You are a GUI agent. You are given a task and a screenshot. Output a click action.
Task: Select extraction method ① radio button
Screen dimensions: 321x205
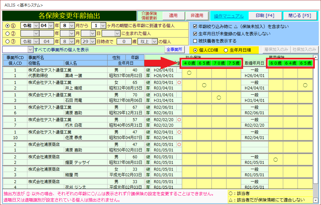[8, 25]
